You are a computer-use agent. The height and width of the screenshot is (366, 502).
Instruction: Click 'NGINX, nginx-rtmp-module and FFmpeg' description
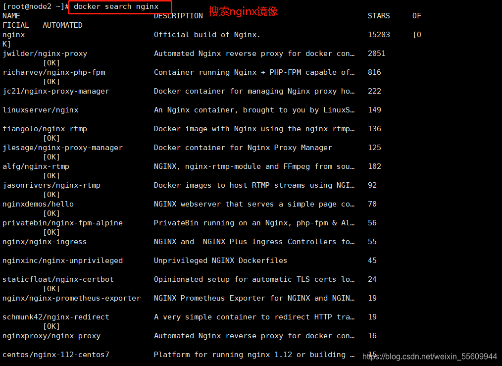pyautogui.click(x=254, y=166)
